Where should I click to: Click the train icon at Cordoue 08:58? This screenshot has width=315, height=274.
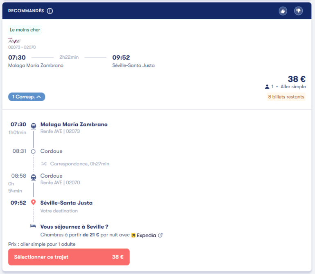[34, 177]
